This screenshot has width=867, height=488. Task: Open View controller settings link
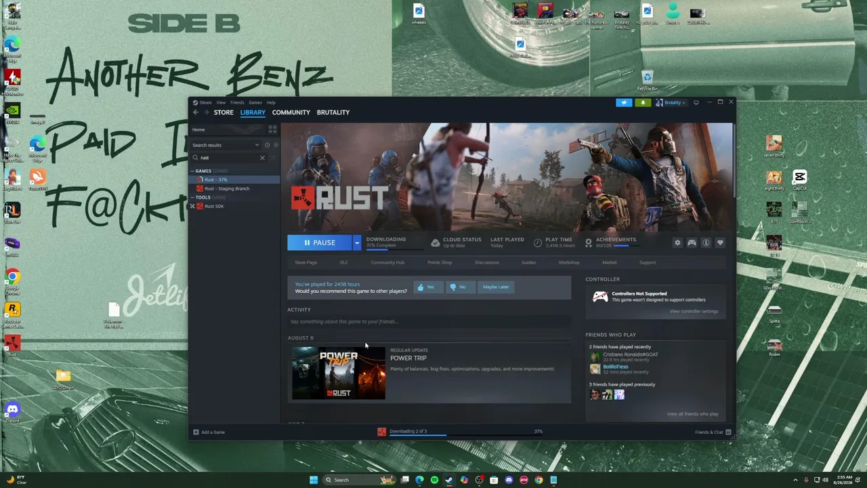pyautogui.click(x=694, y=312)
